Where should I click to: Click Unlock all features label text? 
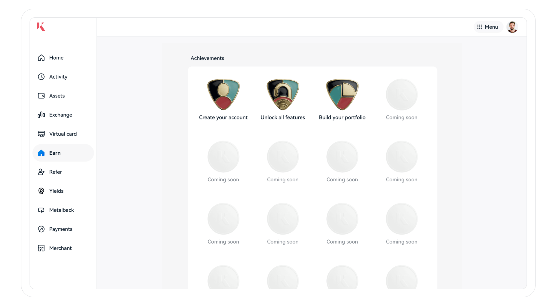click(283, 117)
